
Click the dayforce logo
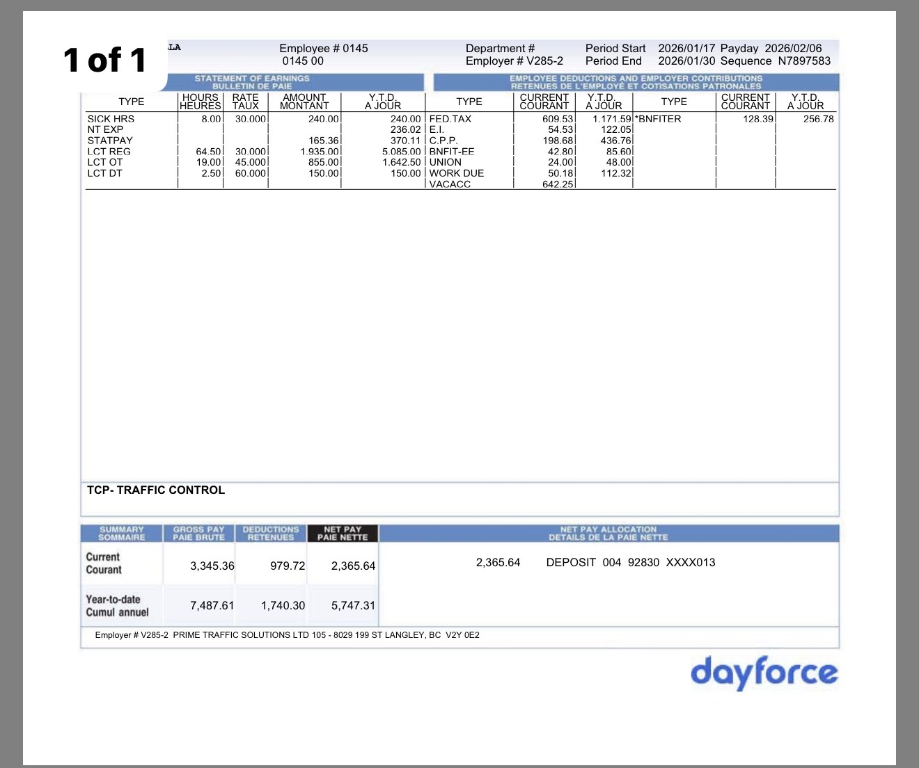tap(764, 672)
